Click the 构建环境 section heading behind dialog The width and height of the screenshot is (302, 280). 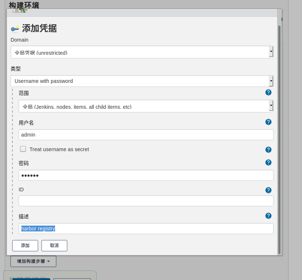[x=24, y=5]
